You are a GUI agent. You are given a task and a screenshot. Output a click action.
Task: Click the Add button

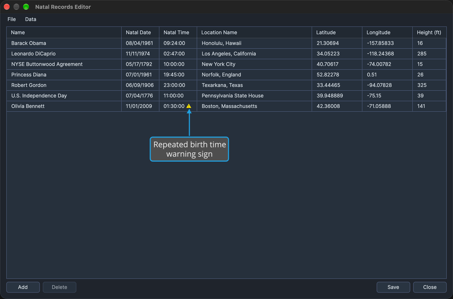point(23,287)
